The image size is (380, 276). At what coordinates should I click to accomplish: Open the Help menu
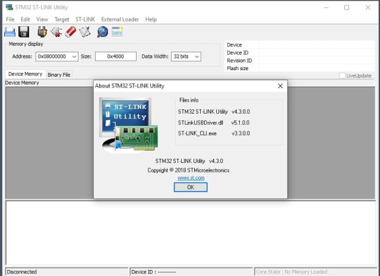tap(151, 20)
